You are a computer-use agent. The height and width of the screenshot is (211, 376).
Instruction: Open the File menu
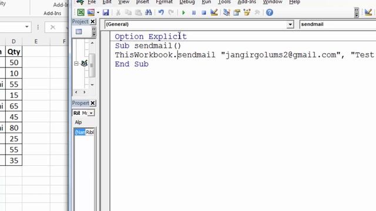point(92,2)
